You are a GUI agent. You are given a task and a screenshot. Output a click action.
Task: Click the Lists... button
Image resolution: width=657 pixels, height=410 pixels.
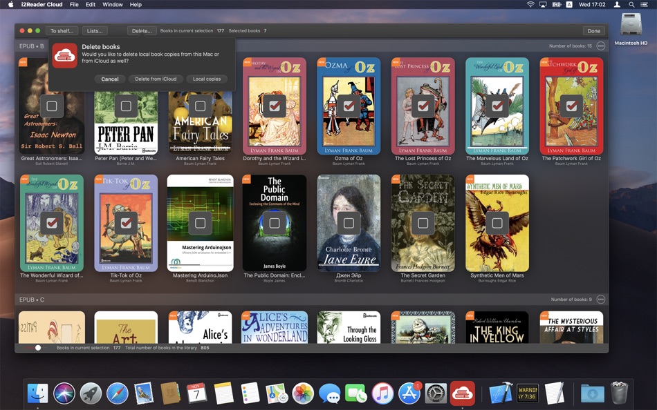click(x=95, y=30)
